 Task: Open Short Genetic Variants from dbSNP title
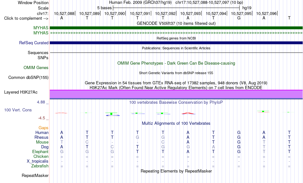coord(176,73)
